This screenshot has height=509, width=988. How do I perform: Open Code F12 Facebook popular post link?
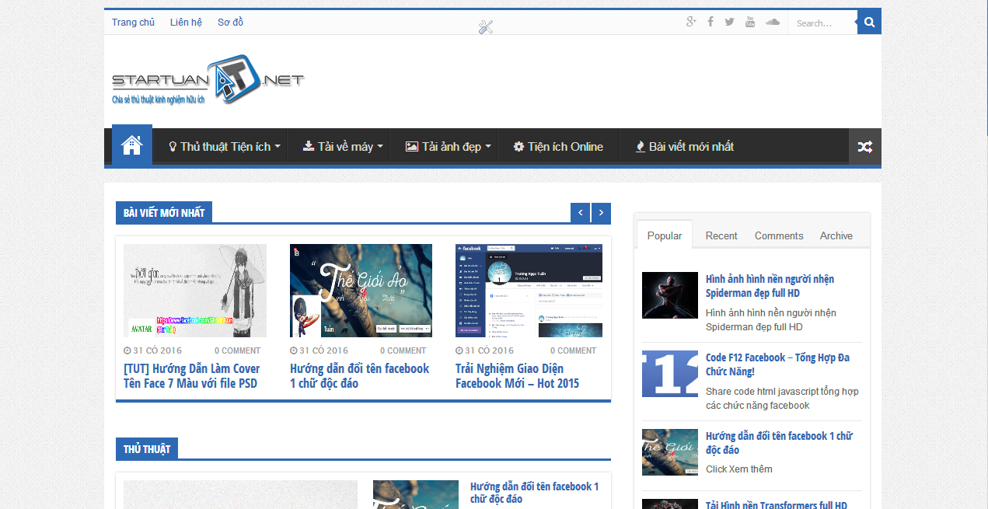pyautogui.click(x=777, y=364)
